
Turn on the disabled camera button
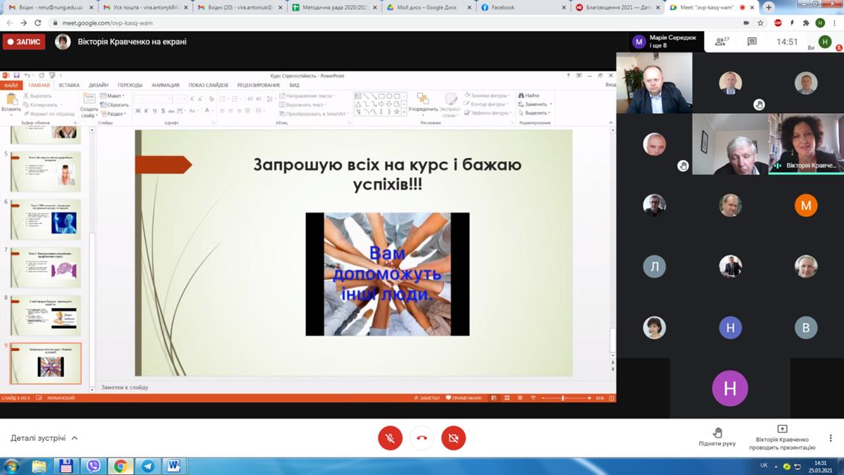453,438
